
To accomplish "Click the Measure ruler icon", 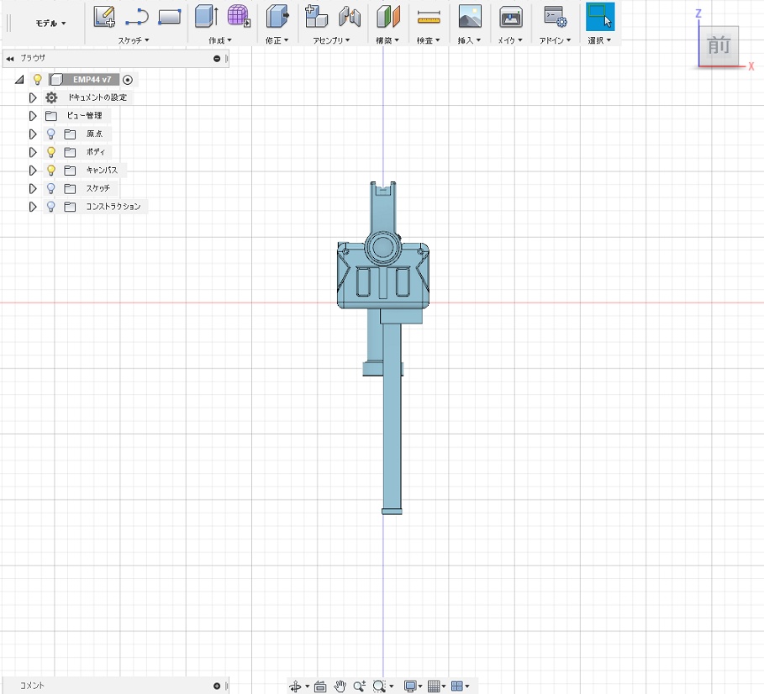I will pyautogui.click(x=429, y=16).
